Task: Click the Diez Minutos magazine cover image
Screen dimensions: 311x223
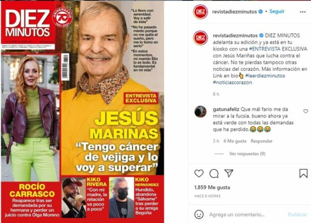Action: click(x=82, y=112)
